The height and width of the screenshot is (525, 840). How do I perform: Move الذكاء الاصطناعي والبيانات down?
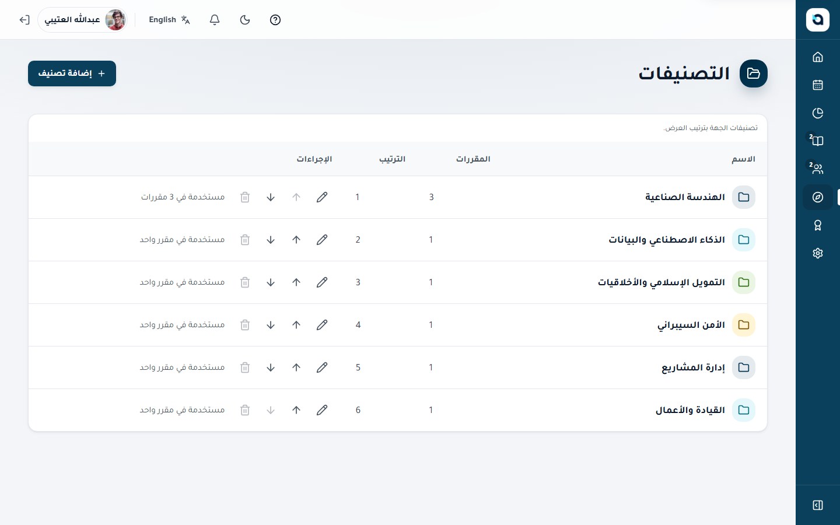(x=271, y=240)
